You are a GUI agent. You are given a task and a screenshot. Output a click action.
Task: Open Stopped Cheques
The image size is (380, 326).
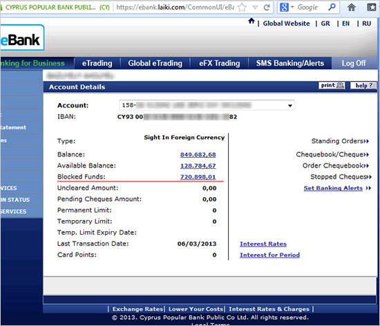tap(341, 176)
